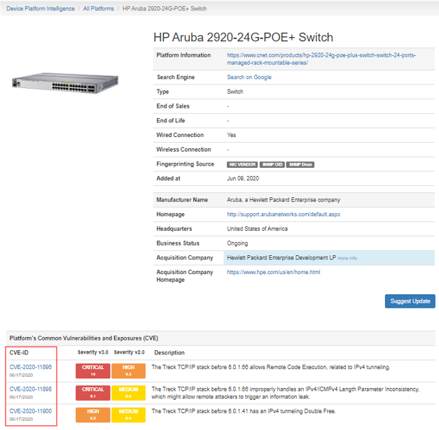
Task: Click HIGH 9.3 v2.0 badge for CVE-2020-11896
Action: (128, 371)
